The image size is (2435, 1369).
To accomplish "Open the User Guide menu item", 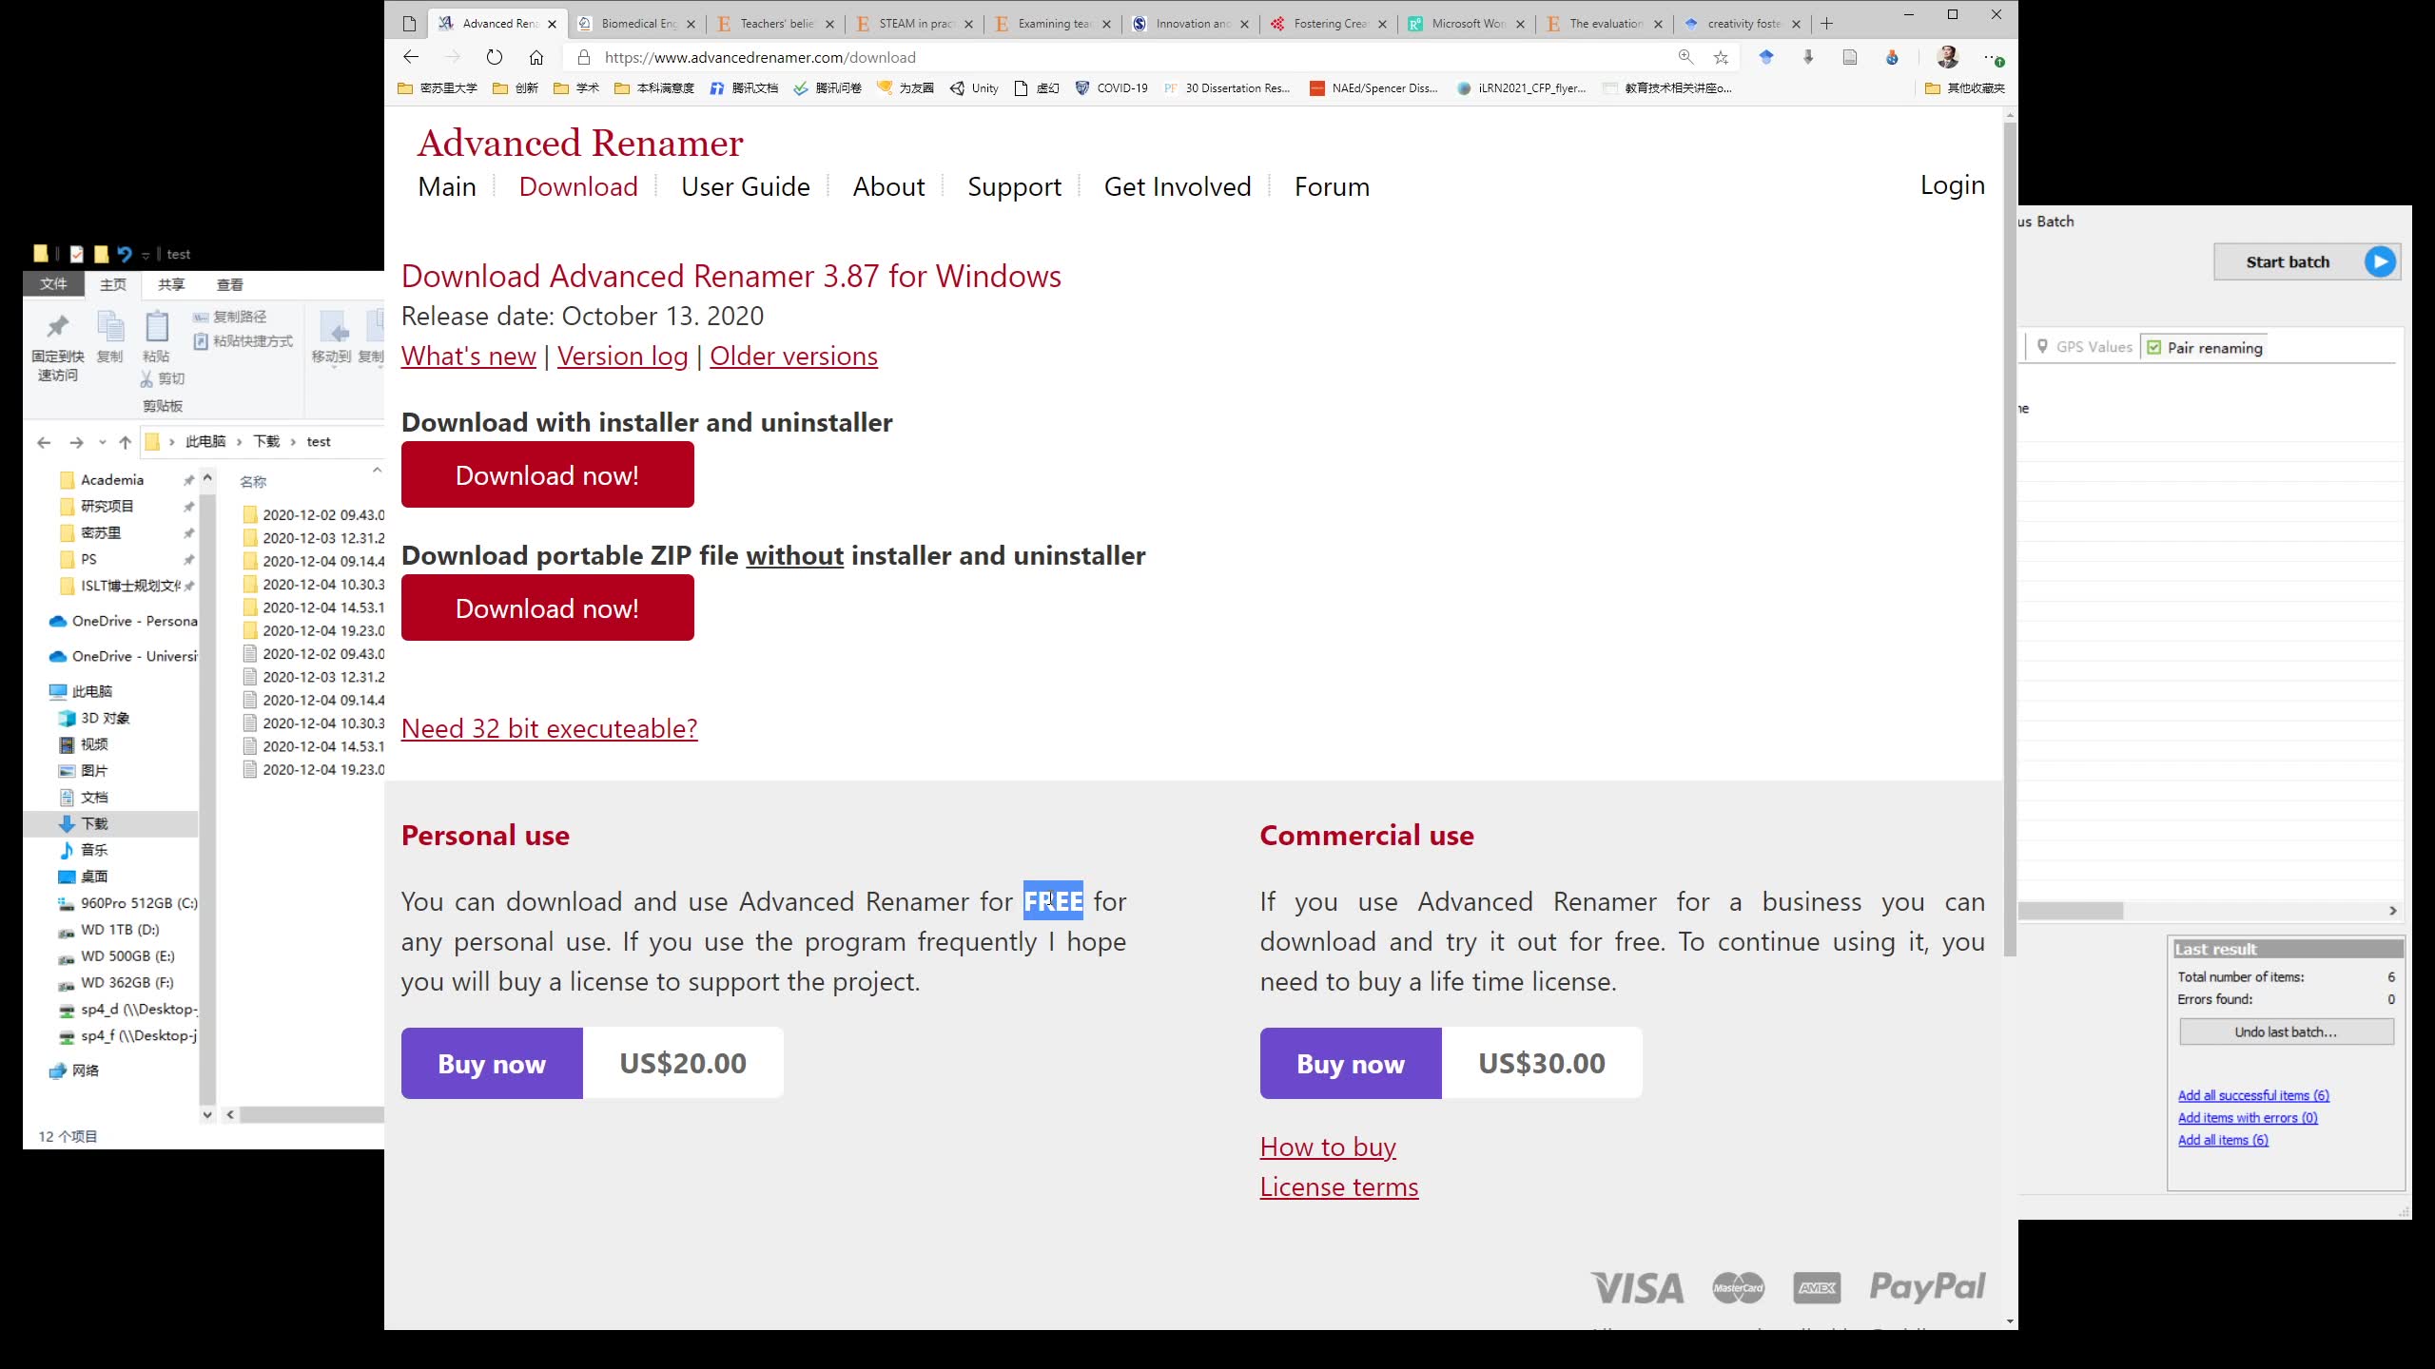I will (745, 186).
